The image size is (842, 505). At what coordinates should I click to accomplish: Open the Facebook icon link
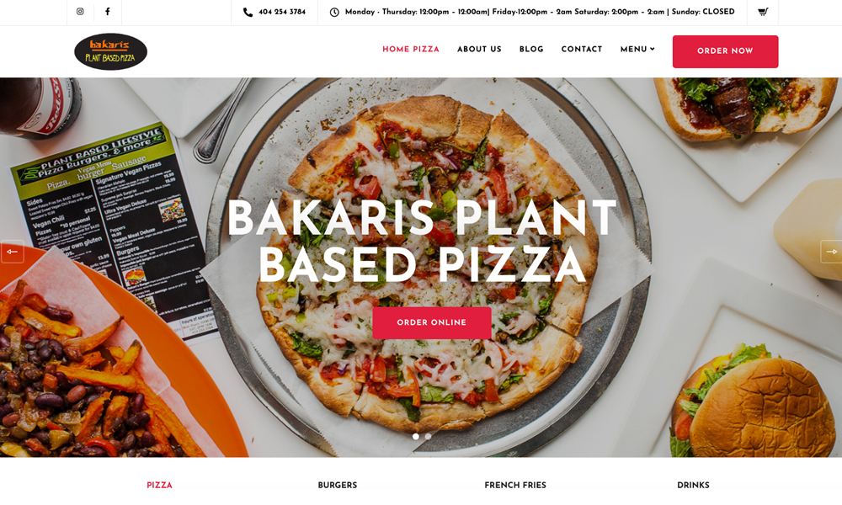click(108, 11)
